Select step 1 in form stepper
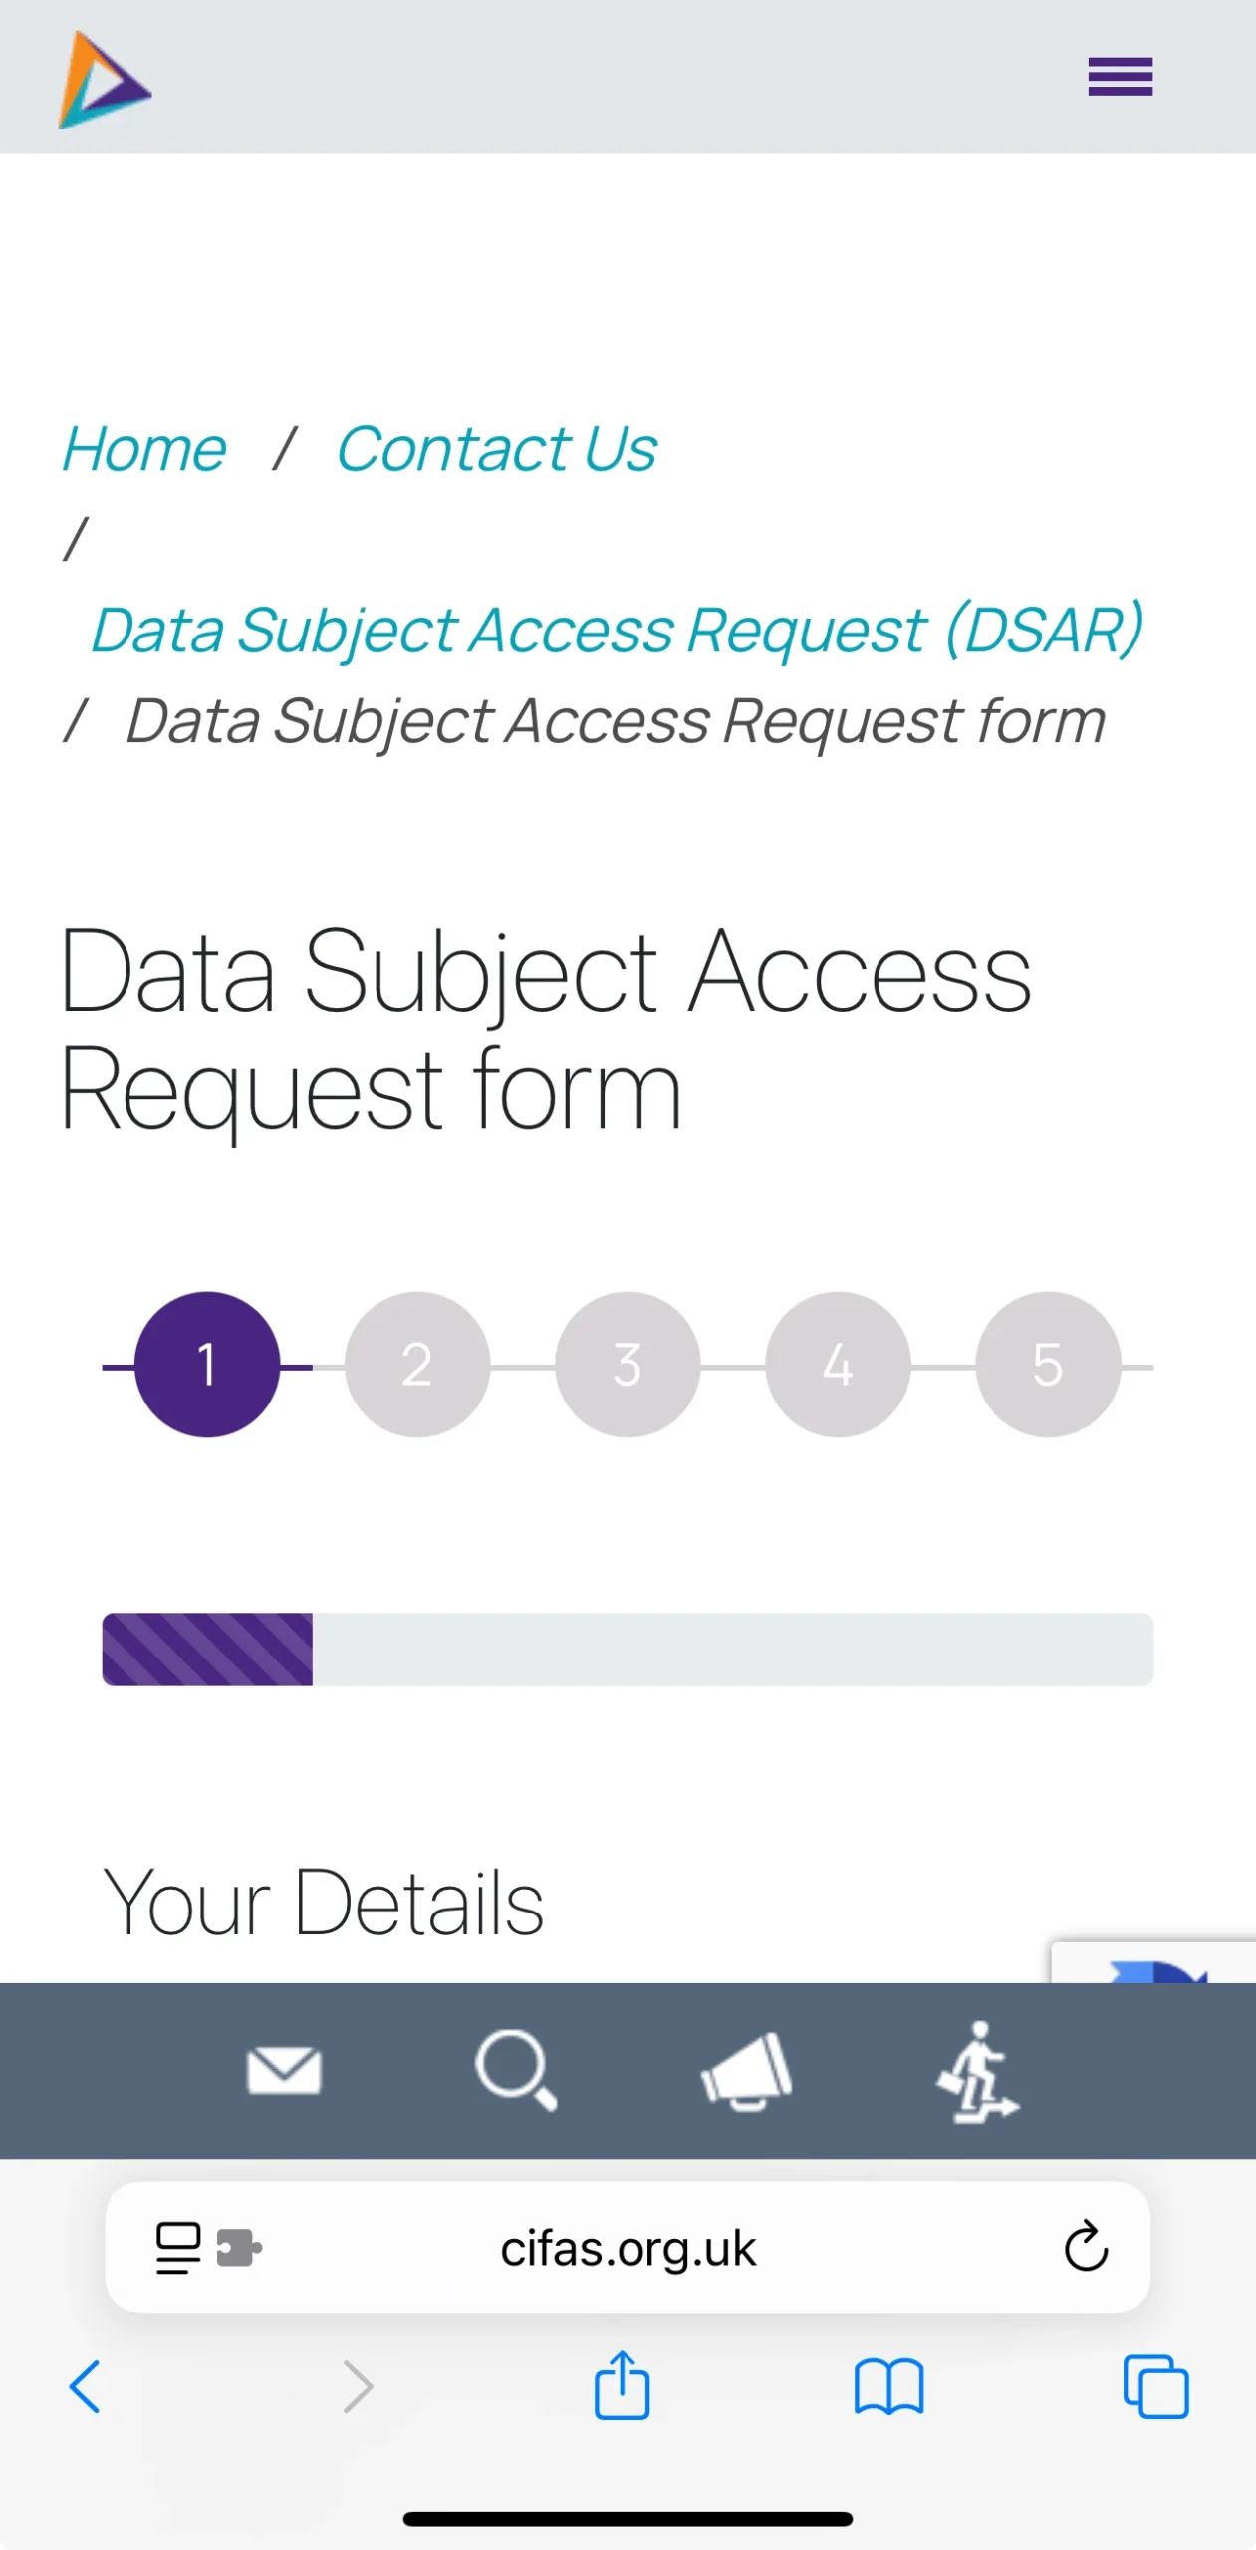The height and width of the screenshot is (2550, 1256). tap(207, 1364)
